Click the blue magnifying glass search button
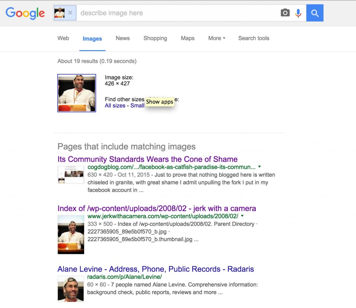This screenshot has height=308, width=356. [x=315, y=13]
